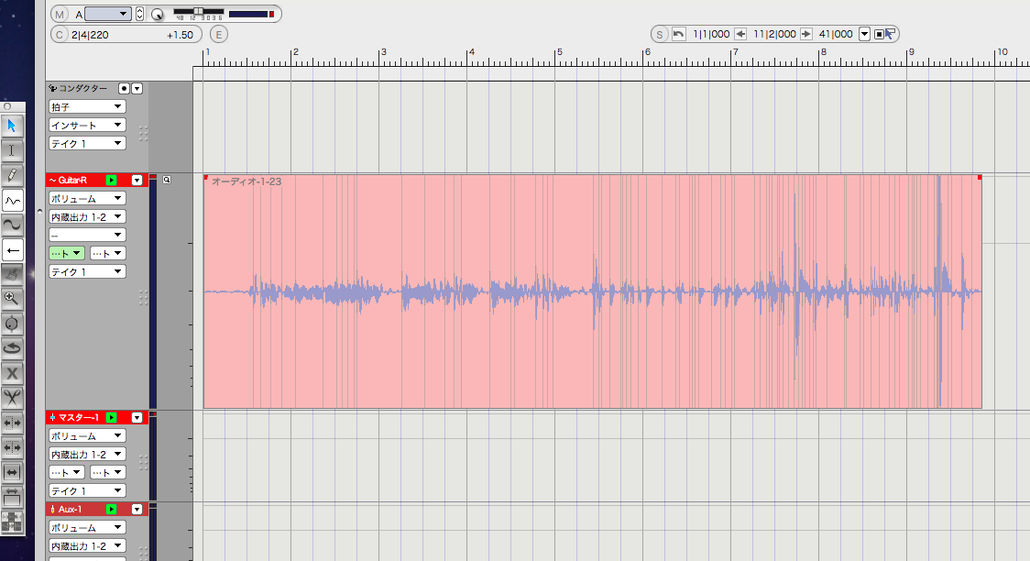Close the tool palette with round button

[7, 106]
